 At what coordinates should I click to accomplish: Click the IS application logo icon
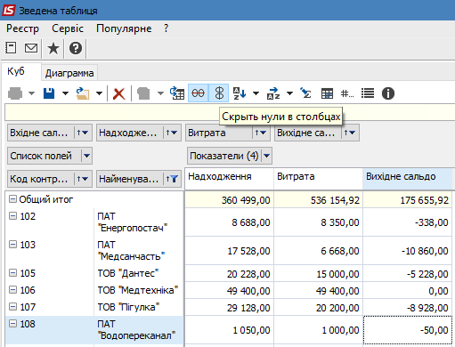pos(8,11)
